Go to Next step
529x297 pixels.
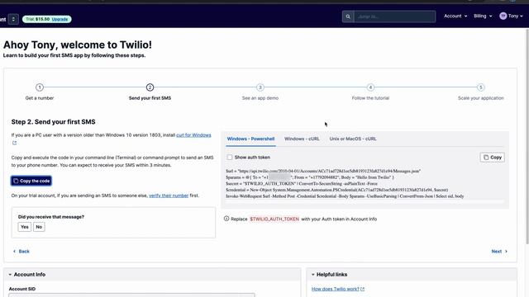coord(499,251)
